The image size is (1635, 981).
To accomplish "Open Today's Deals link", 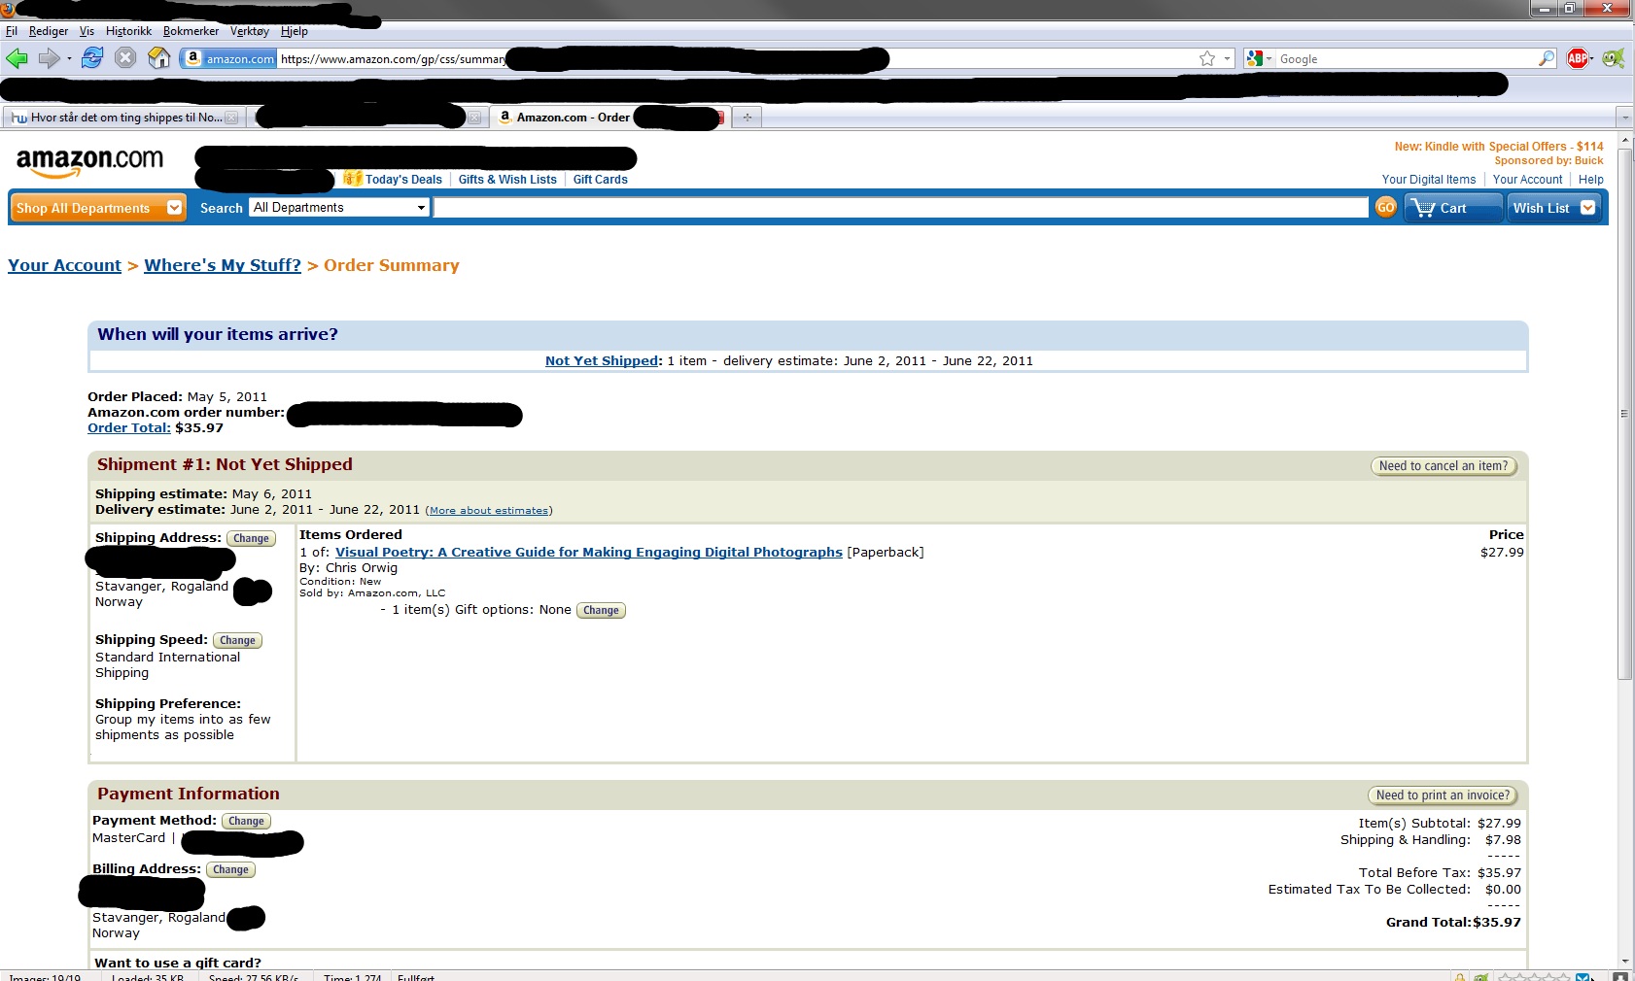I will pyautogui.click(x=403, y=180).
